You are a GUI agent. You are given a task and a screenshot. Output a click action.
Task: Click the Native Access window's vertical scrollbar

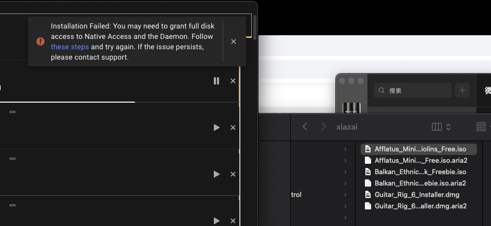tap(255, 27)
